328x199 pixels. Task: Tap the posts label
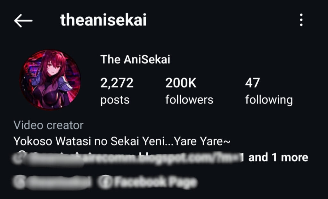[x=115, y=100]
